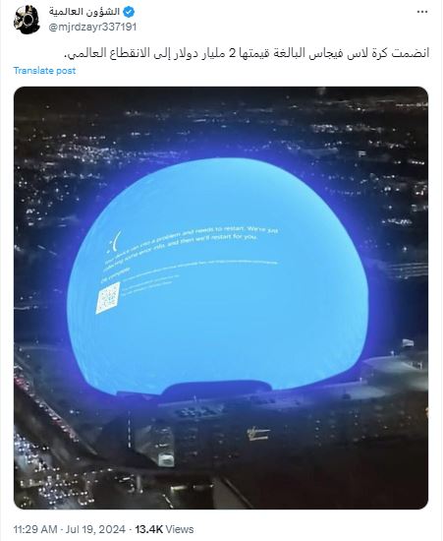
Task: Click the blue verified checkmark badge
Action: point(129,12)
